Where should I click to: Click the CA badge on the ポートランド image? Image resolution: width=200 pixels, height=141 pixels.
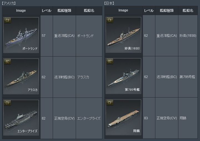click(x=7, y=21)
